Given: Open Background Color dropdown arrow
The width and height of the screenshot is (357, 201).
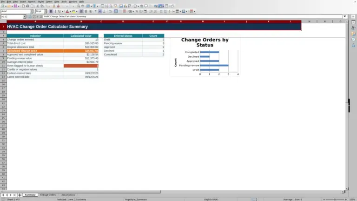Looking at the screenshot, I should tap(77, 11).
